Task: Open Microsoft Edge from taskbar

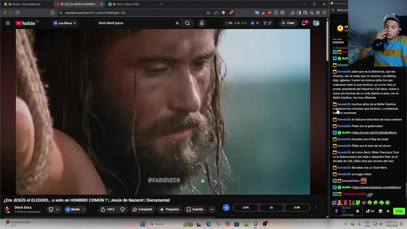Action: [x=209, y=224]
